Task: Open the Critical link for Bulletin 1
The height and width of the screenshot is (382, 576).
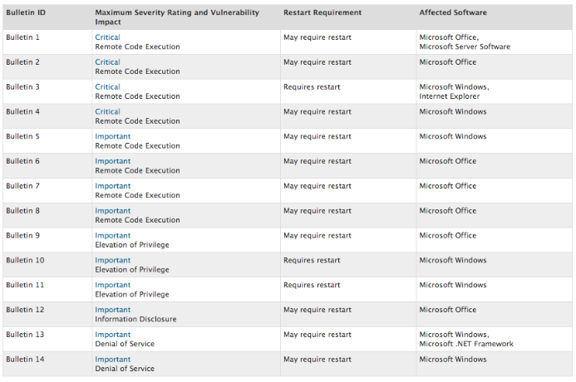Action: click(107, 37)
